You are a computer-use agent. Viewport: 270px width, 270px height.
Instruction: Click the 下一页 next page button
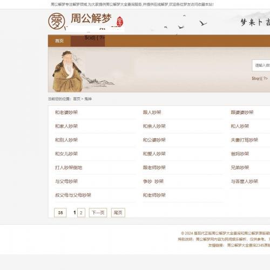tap(98, 213)
